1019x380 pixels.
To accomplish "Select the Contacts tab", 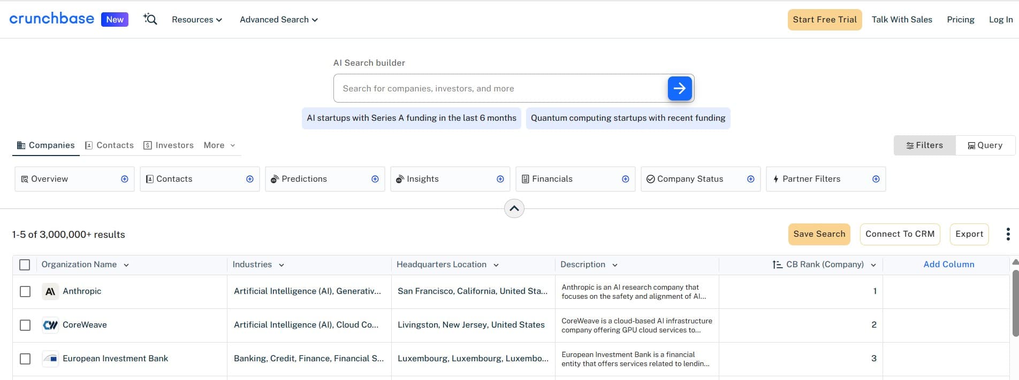I will tap(110, 145).
